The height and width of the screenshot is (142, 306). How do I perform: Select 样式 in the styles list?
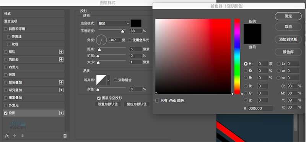coord(34,14)
